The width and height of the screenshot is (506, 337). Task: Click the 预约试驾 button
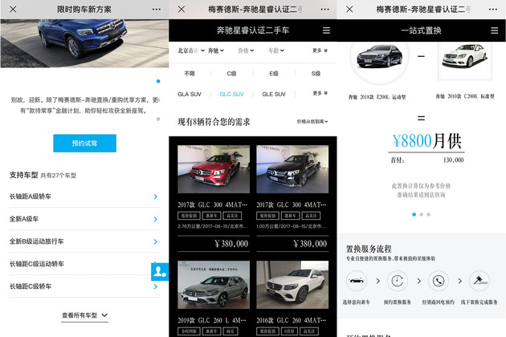[84, 143]
